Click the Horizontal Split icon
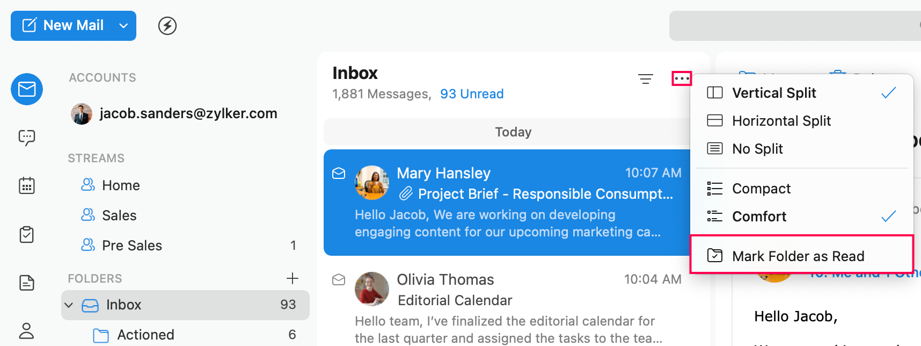This screenshot has height=346, width=921. [x=715, y=120]
